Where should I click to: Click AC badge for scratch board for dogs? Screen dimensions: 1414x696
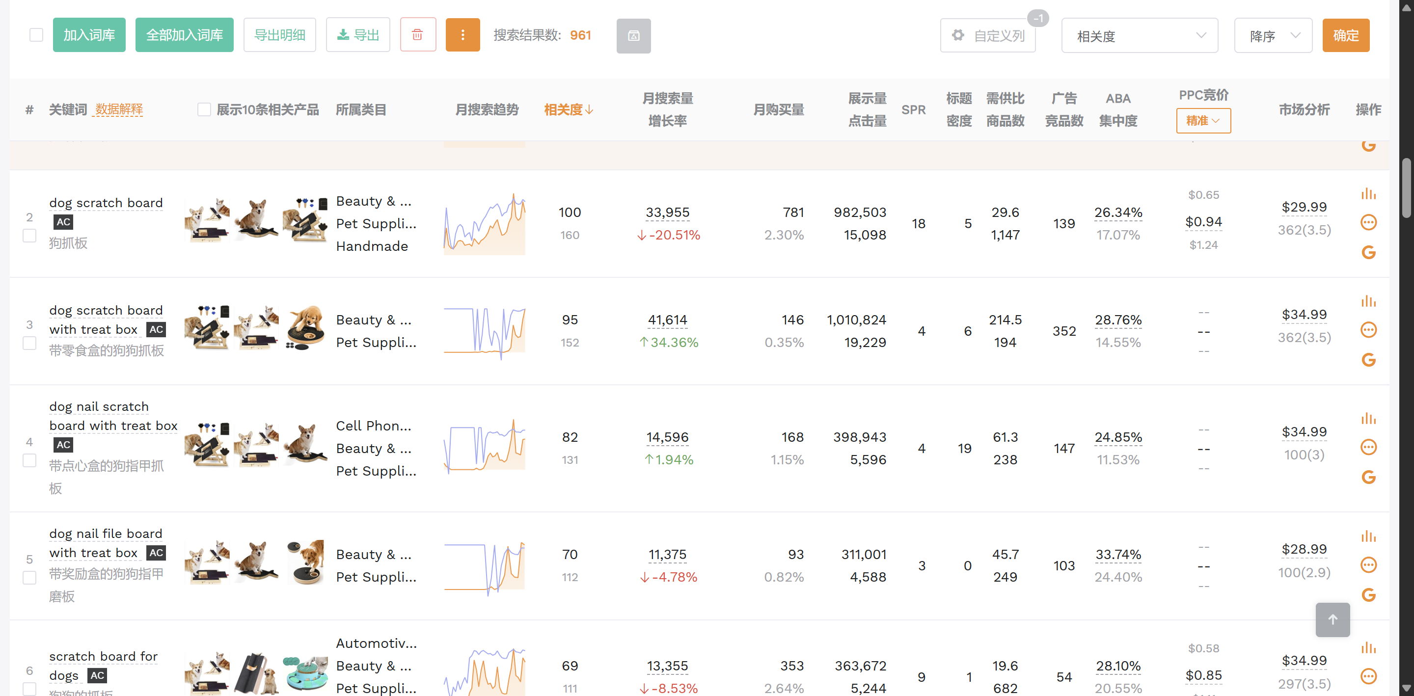click(x=97, y=676)
